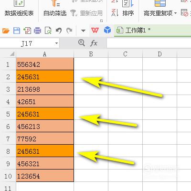Select row 3 header
The width and height of the screenshot is (191, 191).
[x=8, y=89]
